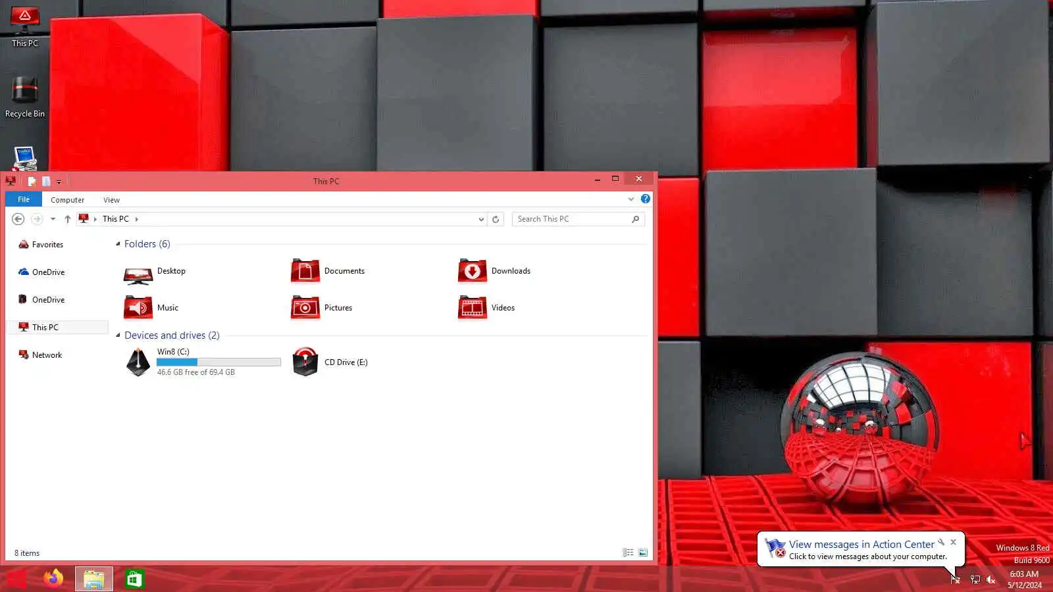Screen dimensions: 1053x592
Task: Click the Back navigation arrow
Action: click(x=18, y=219)
